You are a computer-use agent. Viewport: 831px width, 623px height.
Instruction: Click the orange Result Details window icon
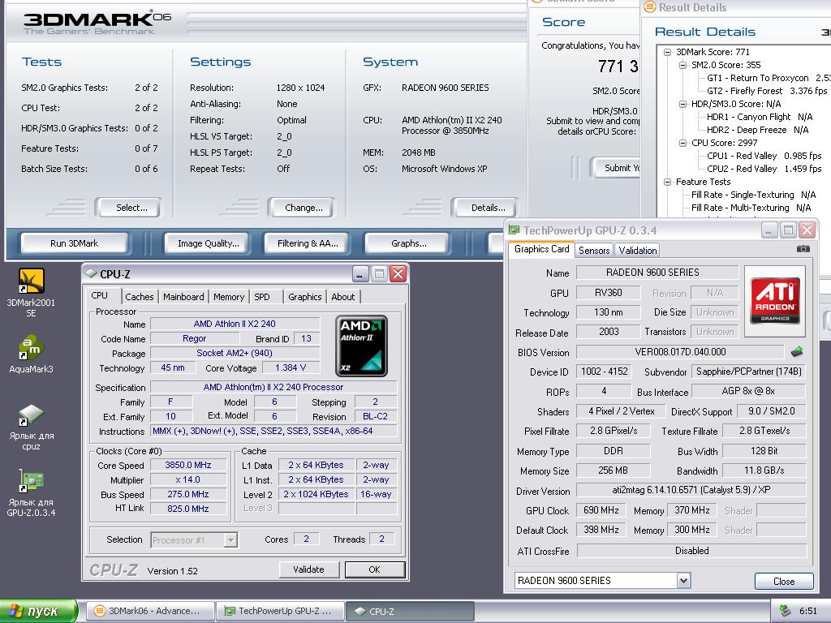[x=649, y=6]
